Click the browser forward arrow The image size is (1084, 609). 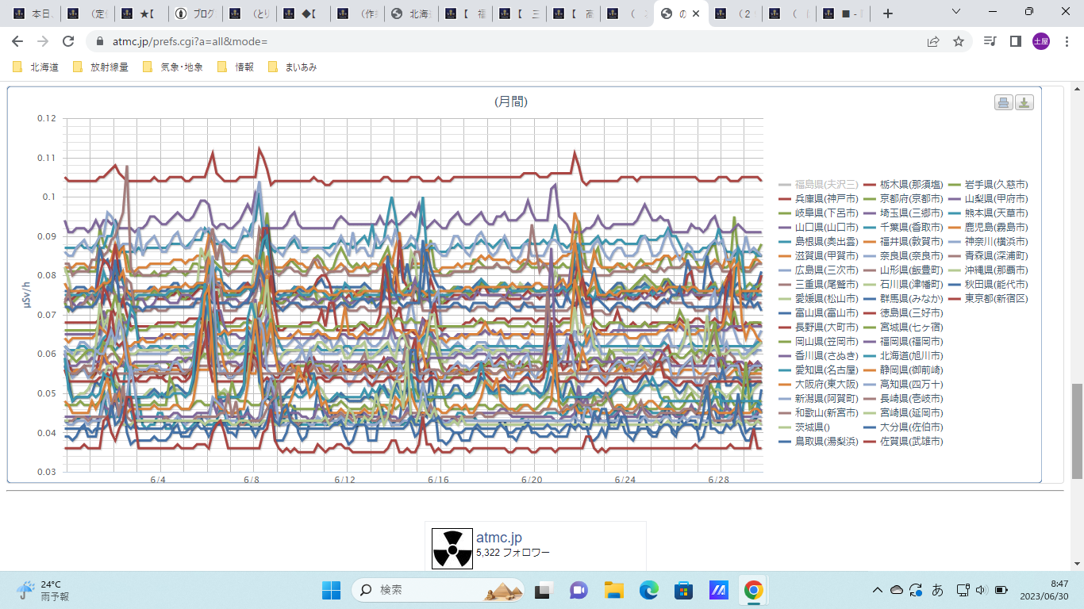pyautogui.click(x=43, y=41)
